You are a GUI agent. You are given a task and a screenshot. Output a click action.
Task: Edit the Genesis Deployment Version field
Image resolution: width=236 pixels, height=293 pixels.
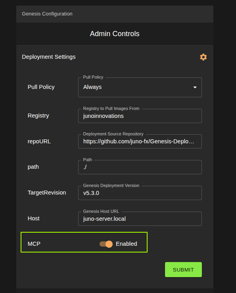pos(140,193)
